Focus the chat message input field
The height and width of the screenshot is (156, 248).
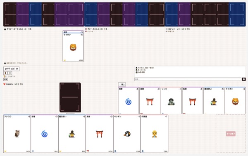[x=188, y=79]
